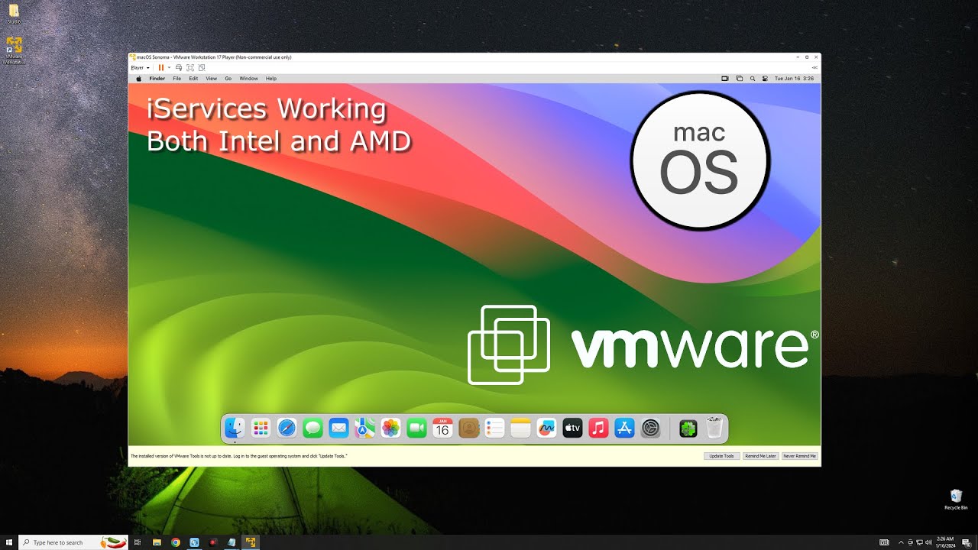Open the Recycle Bin on Windows desktop
978x550 pixels.
(956, 500)
